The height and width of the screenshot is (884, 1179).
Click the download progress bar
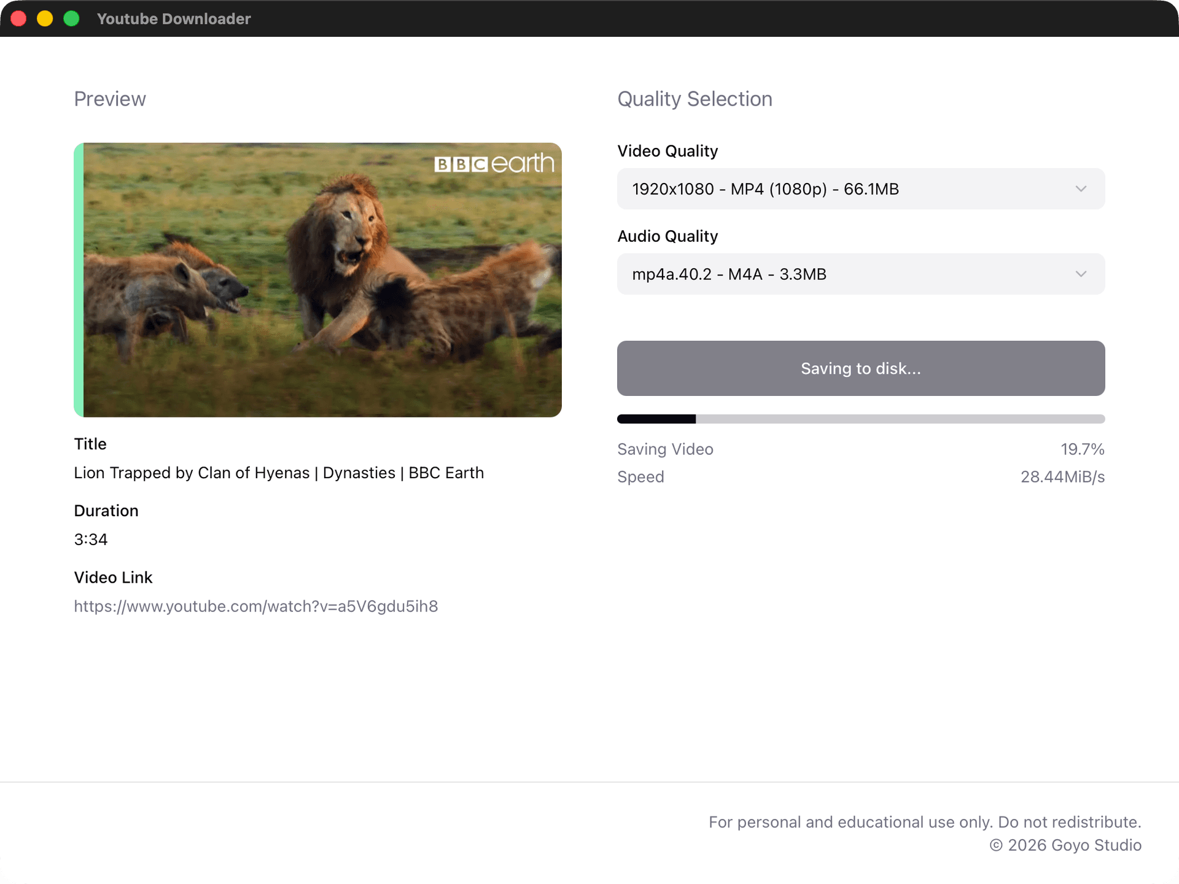[x=860, y=419]
